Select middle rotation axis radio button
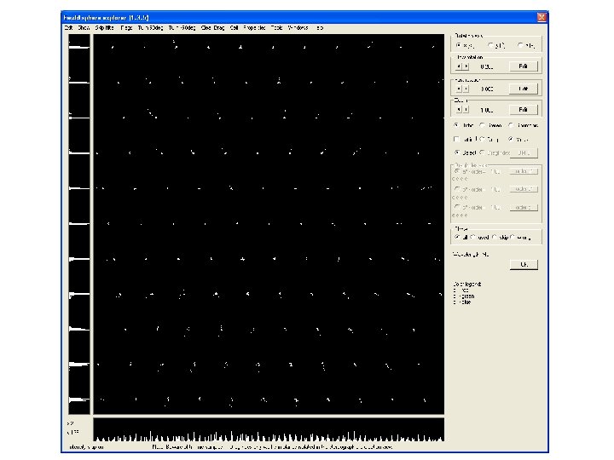 [491, 45]
